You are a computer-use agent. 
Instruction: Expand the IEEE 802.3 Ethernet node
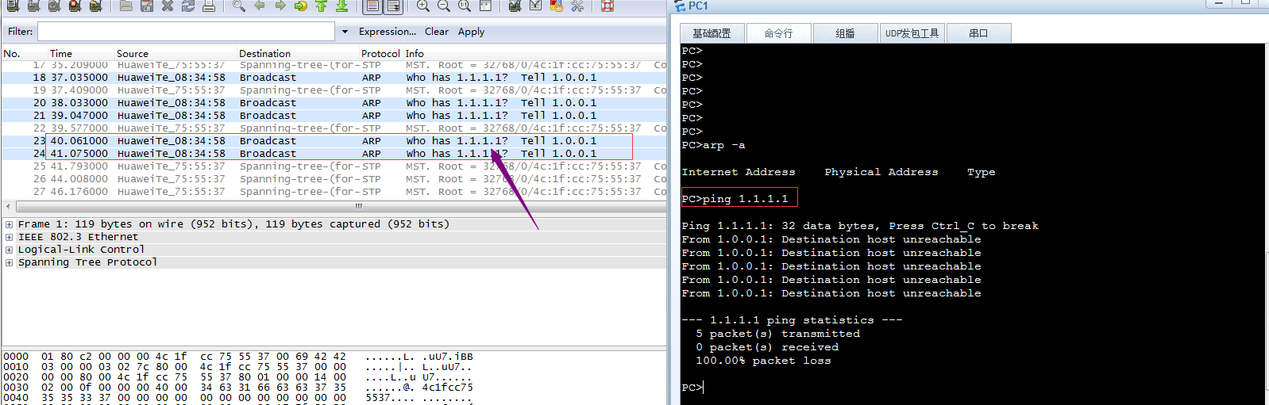9,237
